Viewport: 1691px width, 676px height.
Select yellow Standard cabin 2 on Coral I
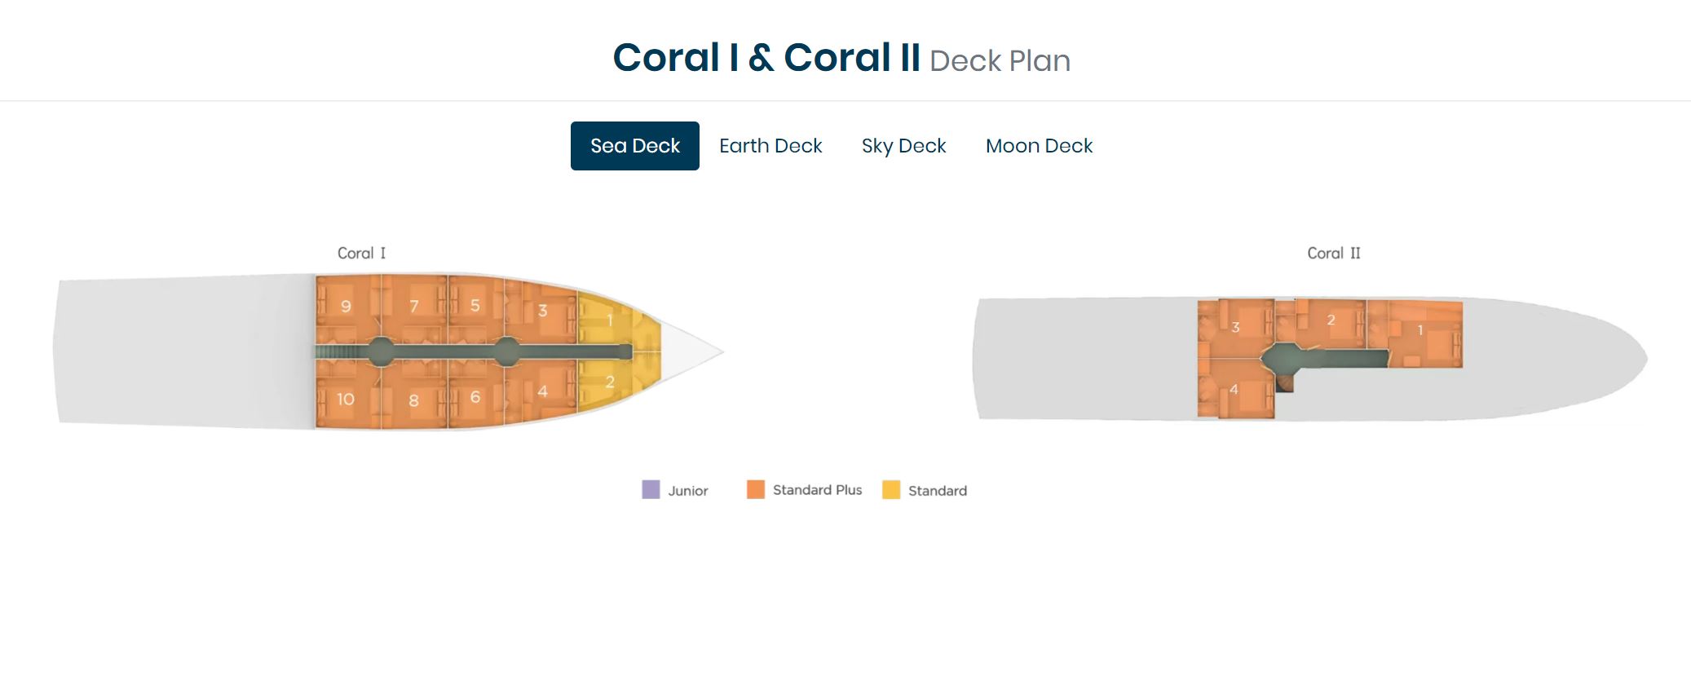(x=613, y=382)
